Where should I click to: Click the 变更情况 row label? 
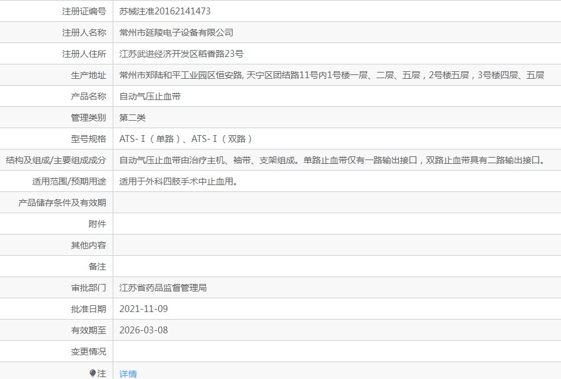coord(88,351)
